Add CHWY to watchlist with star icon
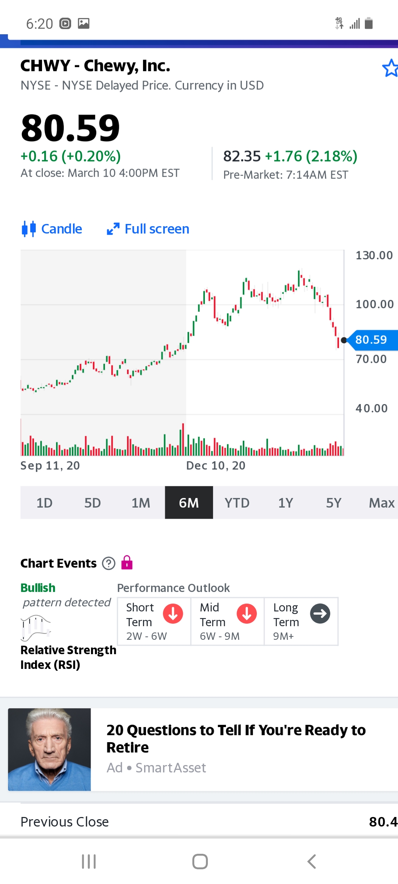 point(390,68)
